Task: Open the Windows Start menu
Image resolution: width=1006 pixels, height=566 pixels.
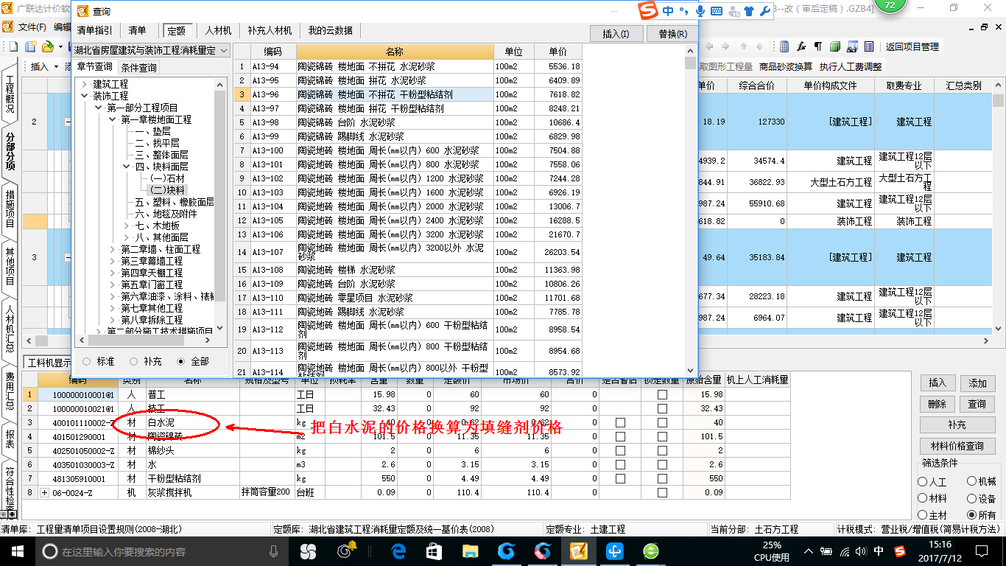Action: pos(17,551)
